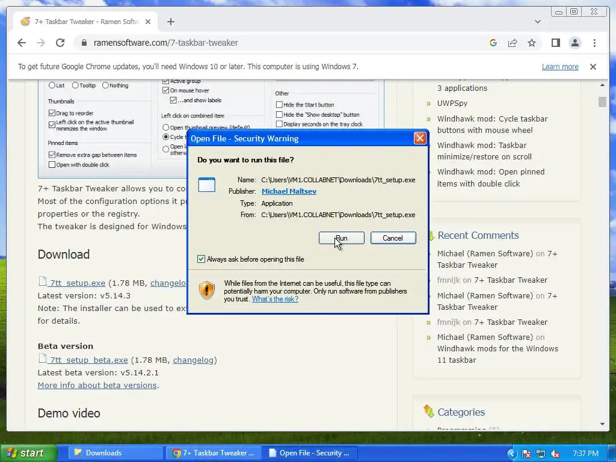Click the share page icon
The width and height of the screenshot is (616, 462).
click(x=513, y=43)
